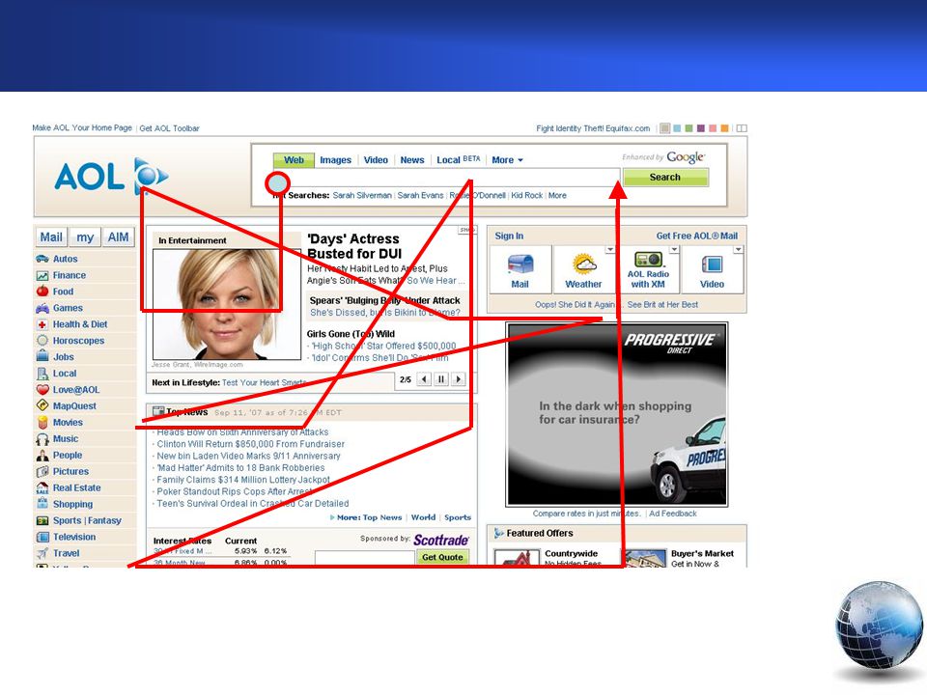
Task: Open Clinton Will Return $850,000 From Fundraiser story
Action: pyautogui.click(x=251, y=444)
